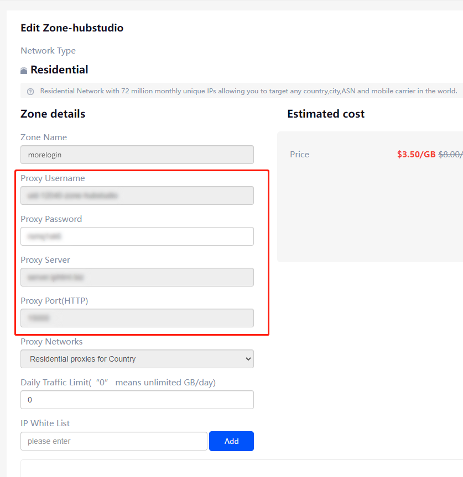Click the Add button for IP whitelist

pos(231,441)
